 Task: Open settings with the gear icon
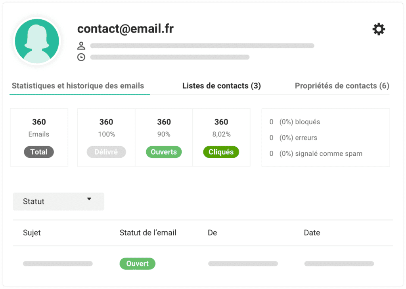point(379,29)
